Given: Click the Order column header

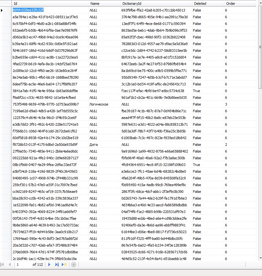Looking at the screenshot, I should click(240, 4).
